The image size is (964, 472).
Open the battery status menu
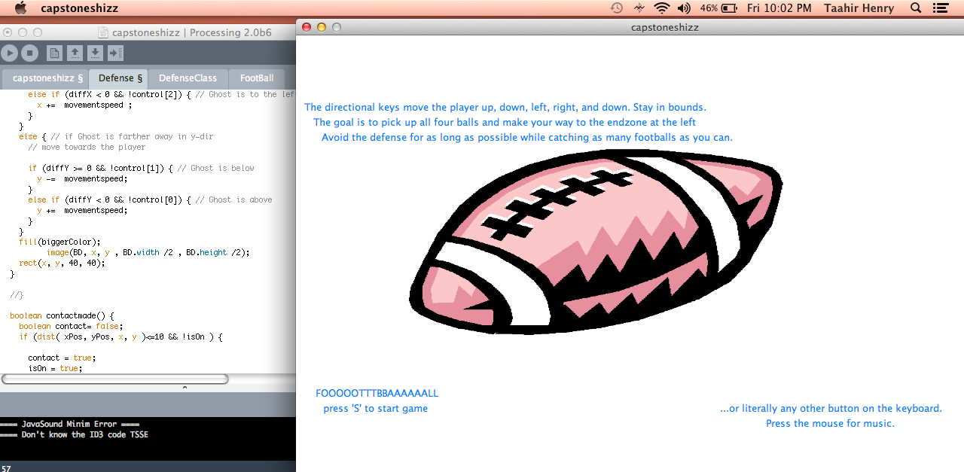pos(728,8)
